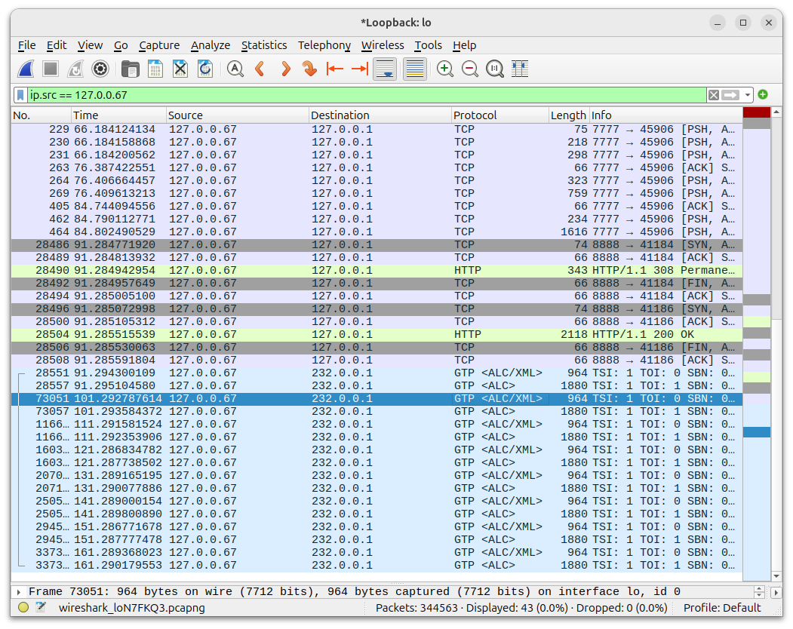Open the Help menu
Image resolution: width=793 pixels, height=629 pixels.
tap(464, 45)
